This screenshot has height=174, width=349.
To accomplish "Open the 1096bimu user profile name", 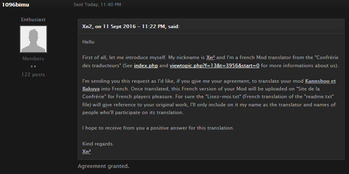I will (15, 4).
